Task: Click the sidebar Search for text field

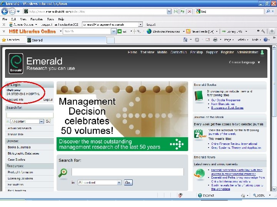Action: (x=30, y=115)
